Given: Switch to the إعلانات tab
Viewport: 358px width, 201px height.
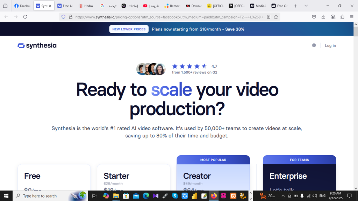Looking at the screenshot, I should (130, 6).
